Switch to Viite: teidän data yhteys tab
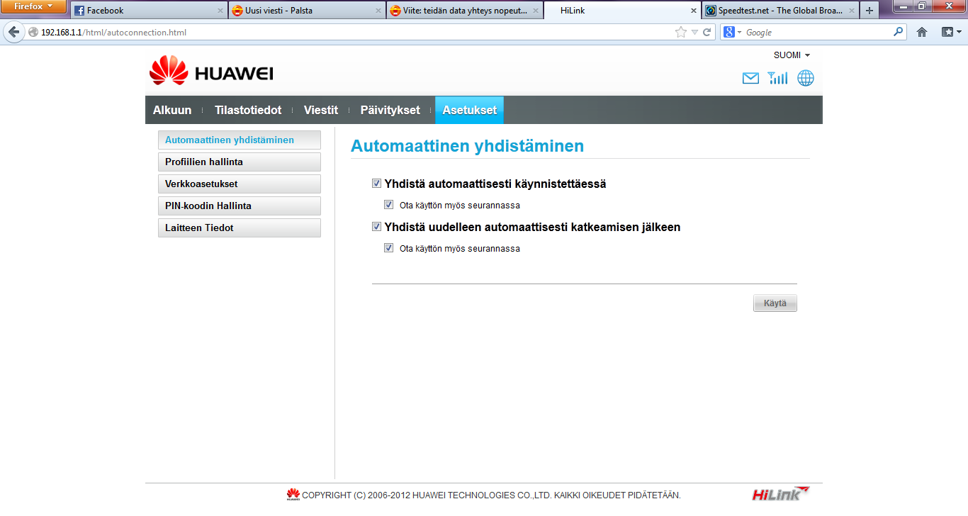968x516 pixels. pos(465,11)
